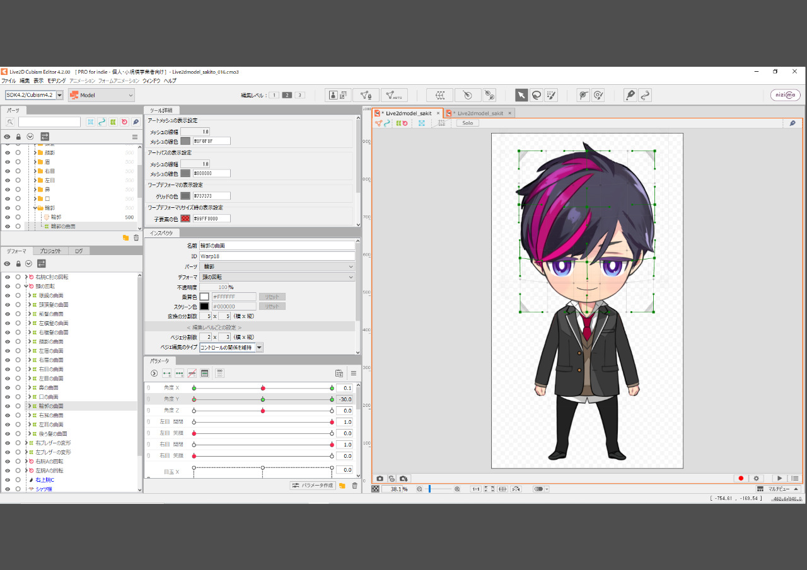Open the ウィンドウ menu
Screen dimensions: 807x570
pos(151,81)
